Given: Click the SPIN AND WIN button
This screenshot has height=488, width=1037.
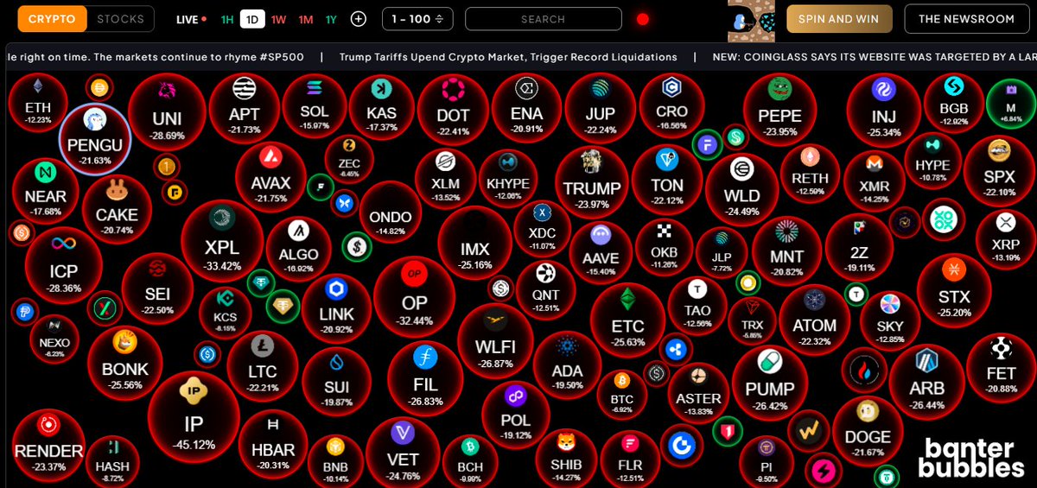Looking at the screenshot, I should [838, 19].
